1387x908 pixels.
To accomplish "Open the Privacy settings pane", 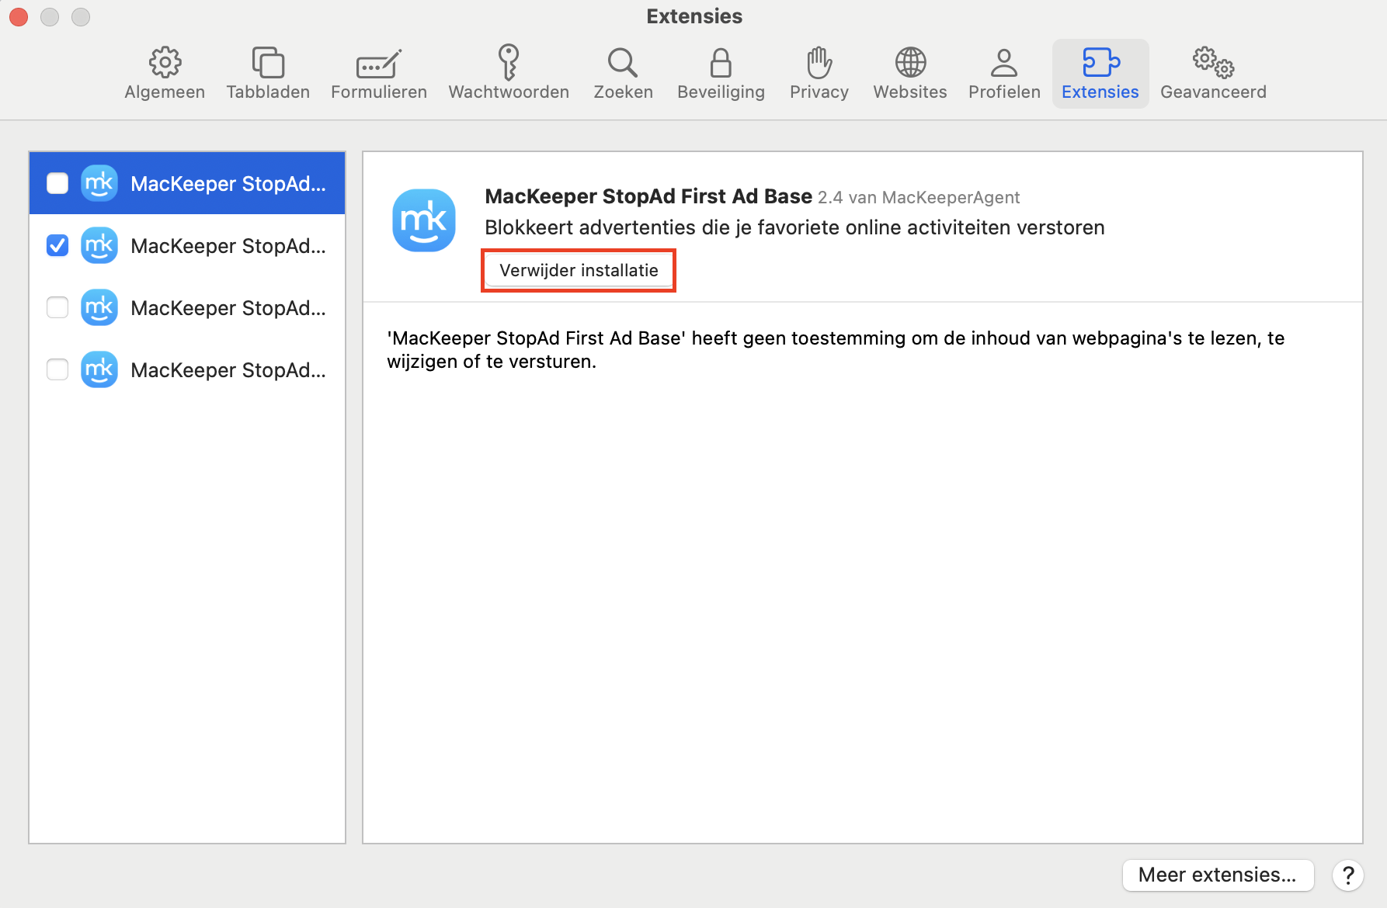I will coord(818,73).
